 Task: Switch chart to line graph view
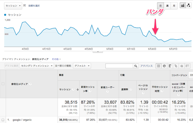coord(182,5)
